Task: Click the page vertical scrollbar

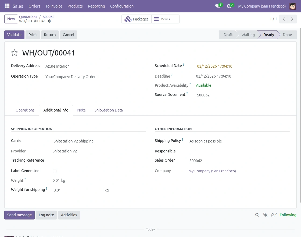Action: pos(300,116)
